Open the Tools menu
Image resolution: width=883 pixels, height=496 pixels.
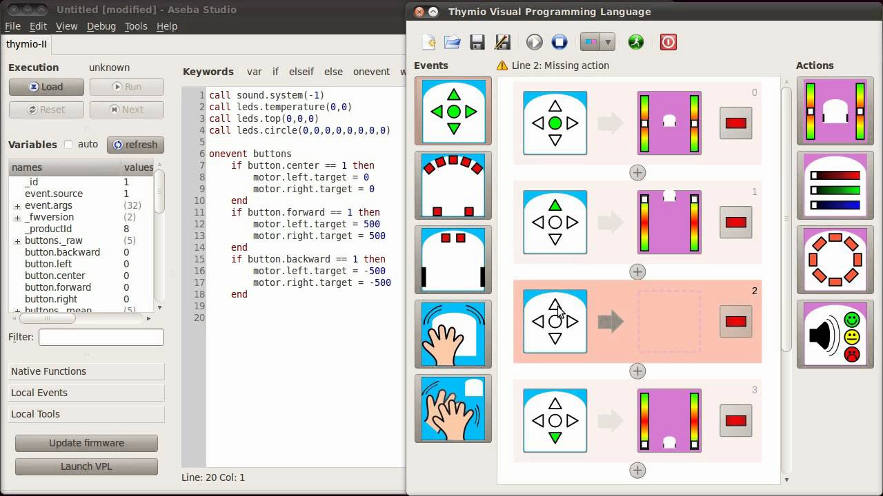pyautogui.click(x=136, y=26)
